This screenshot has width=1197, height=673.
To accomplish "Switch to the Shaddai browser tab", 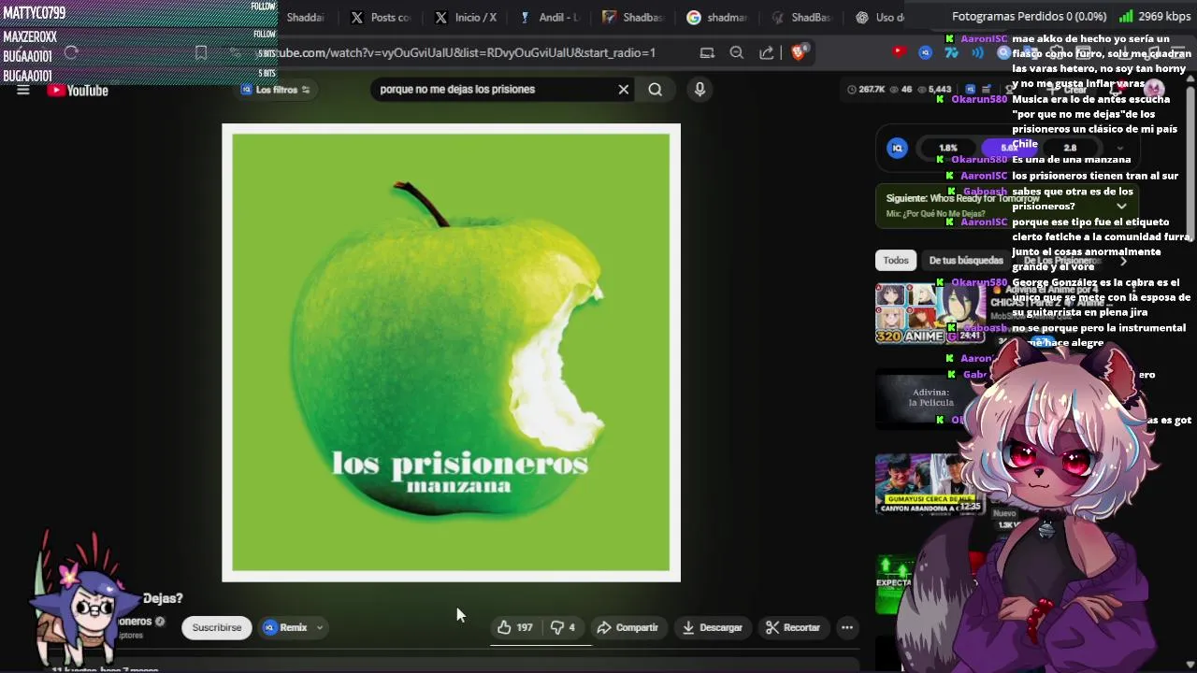I will click(x=305, y=17).
